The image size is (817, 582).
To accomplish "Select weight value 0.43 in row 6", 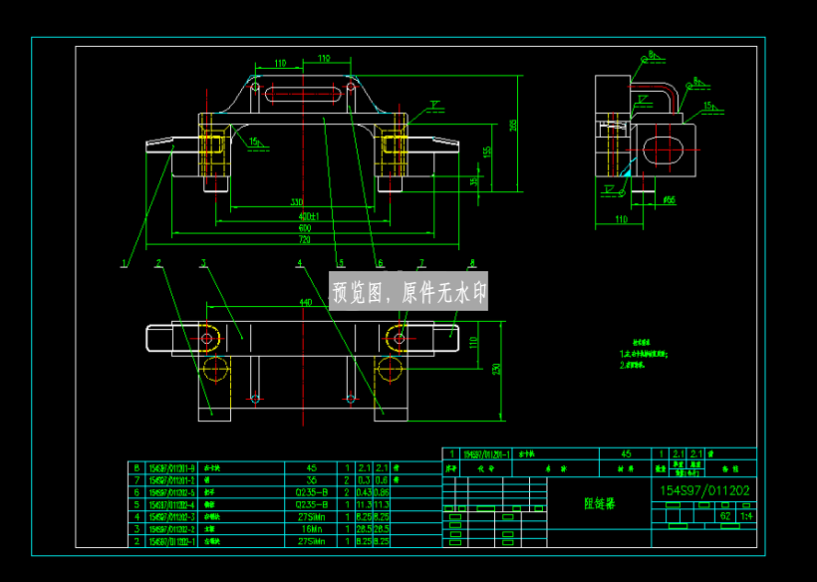I will [364, 492].
